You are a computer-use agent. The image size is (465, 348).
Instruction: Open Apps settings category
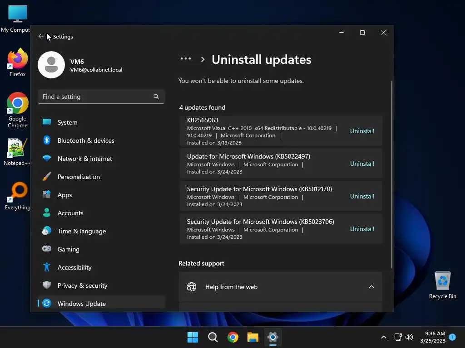pos(101,195)
